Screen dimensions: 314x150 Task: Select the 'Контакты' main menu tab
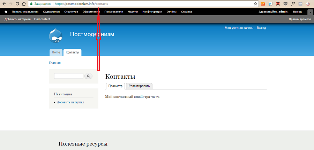[x=72, y=52]
